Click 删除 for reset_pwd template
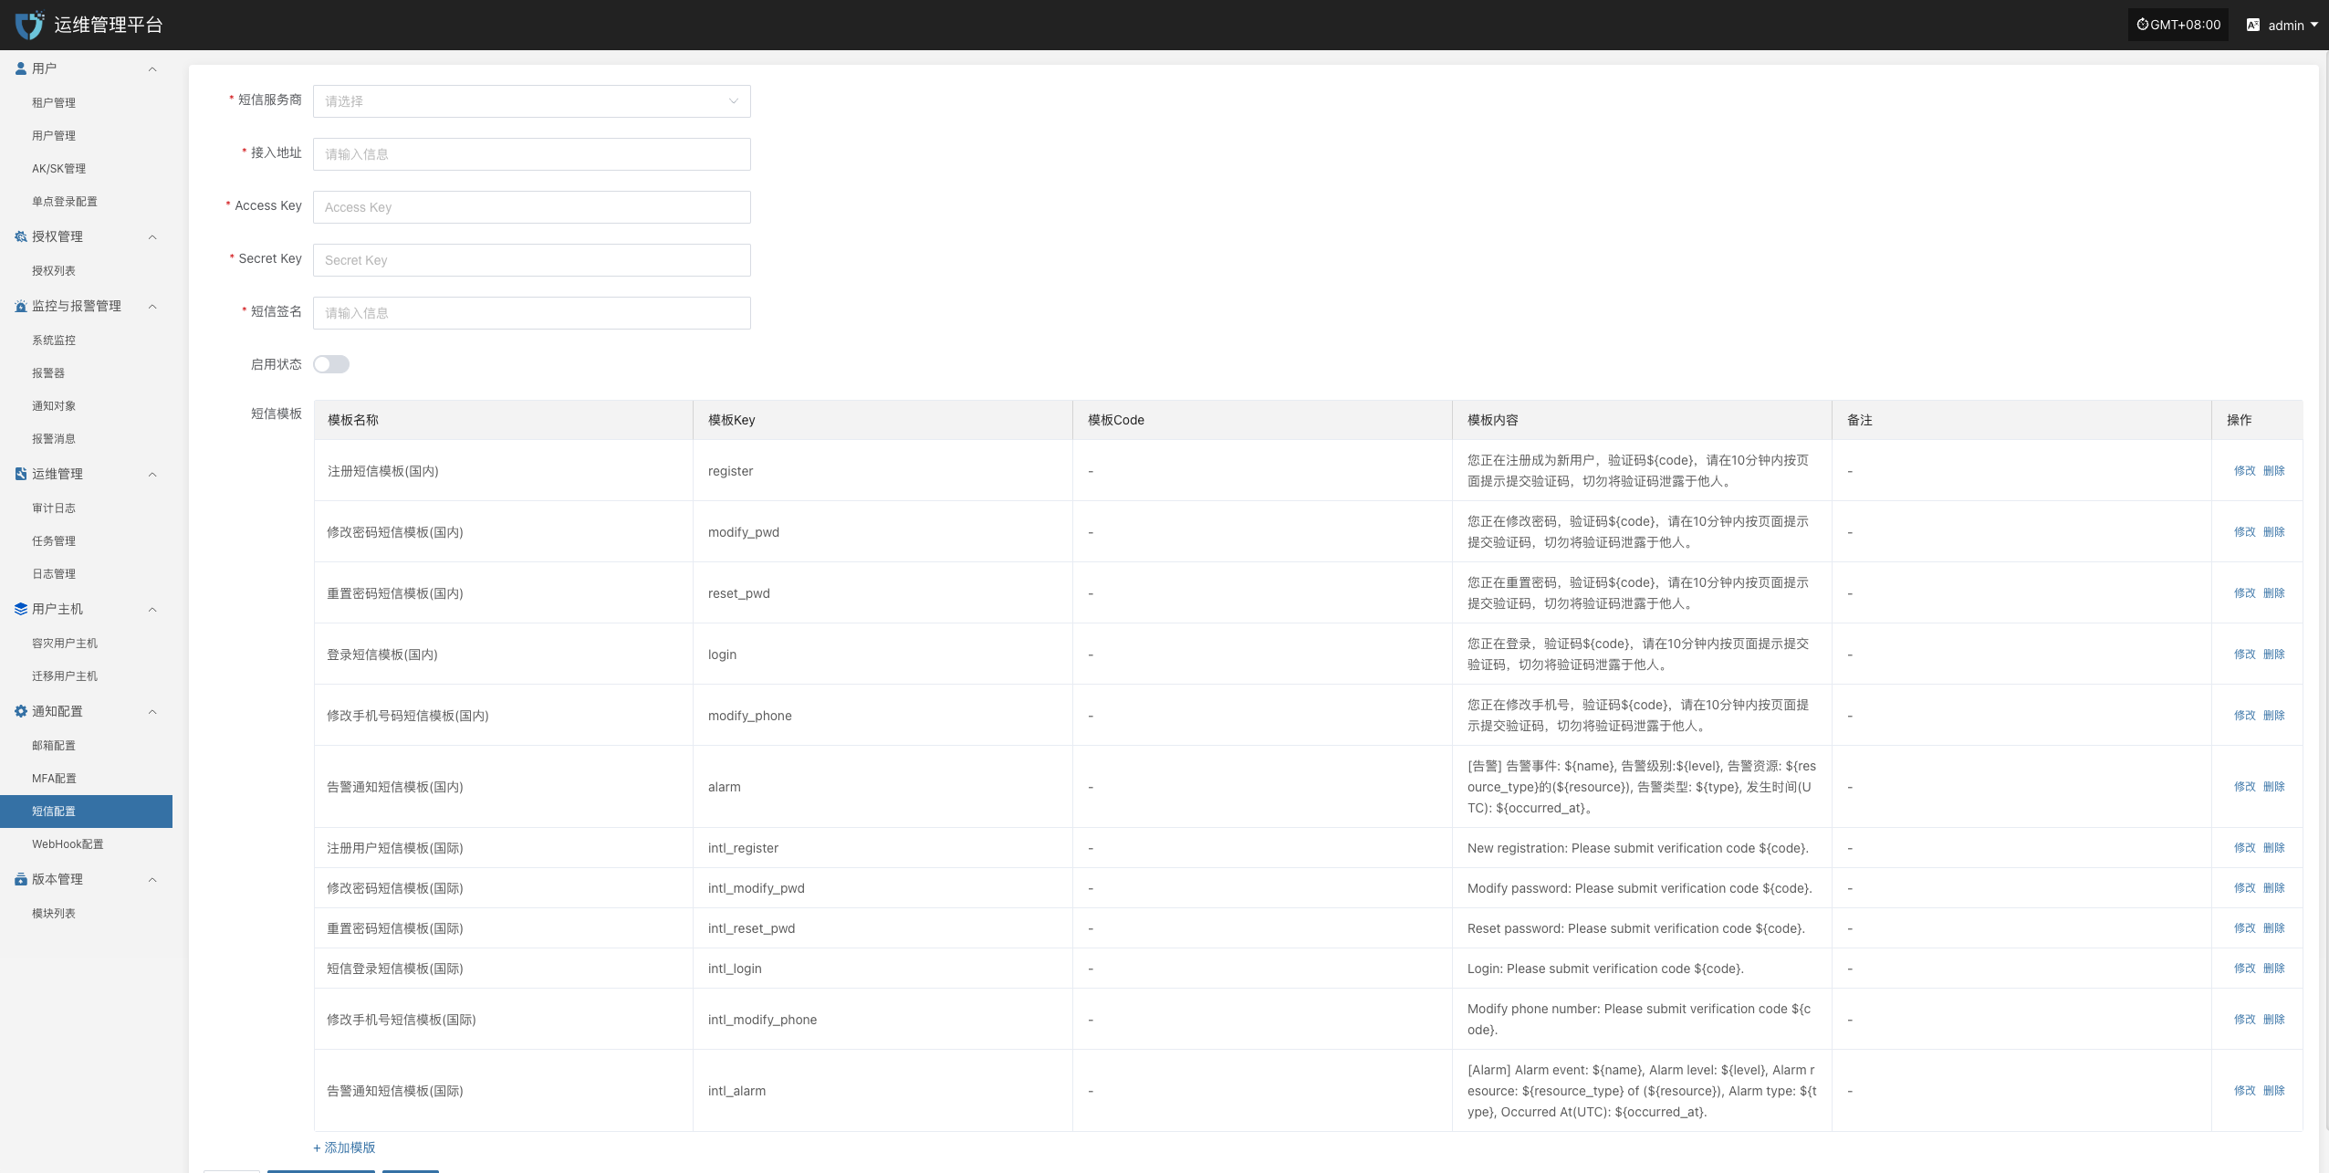This screenshot has width=2329, height=1173. [2273, 593]
